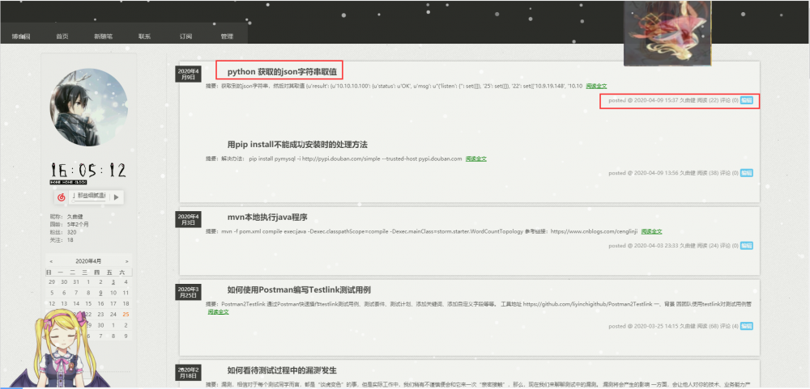Screen dimensions: 810x389
Task: Click the nickname 久曲健 in sidebar
Action: 75,217
